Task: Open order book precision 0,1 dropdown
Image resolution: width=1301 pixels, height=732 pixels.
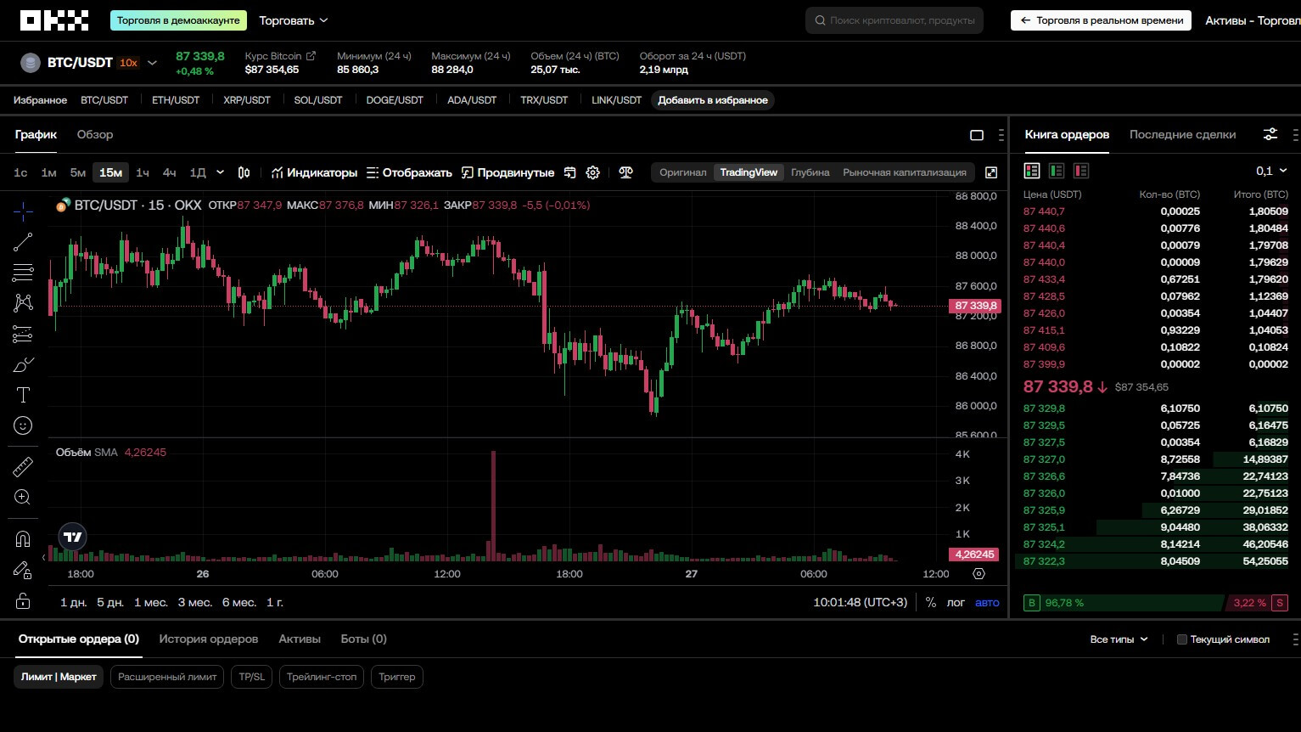Action: click(x=1271, y=171)
